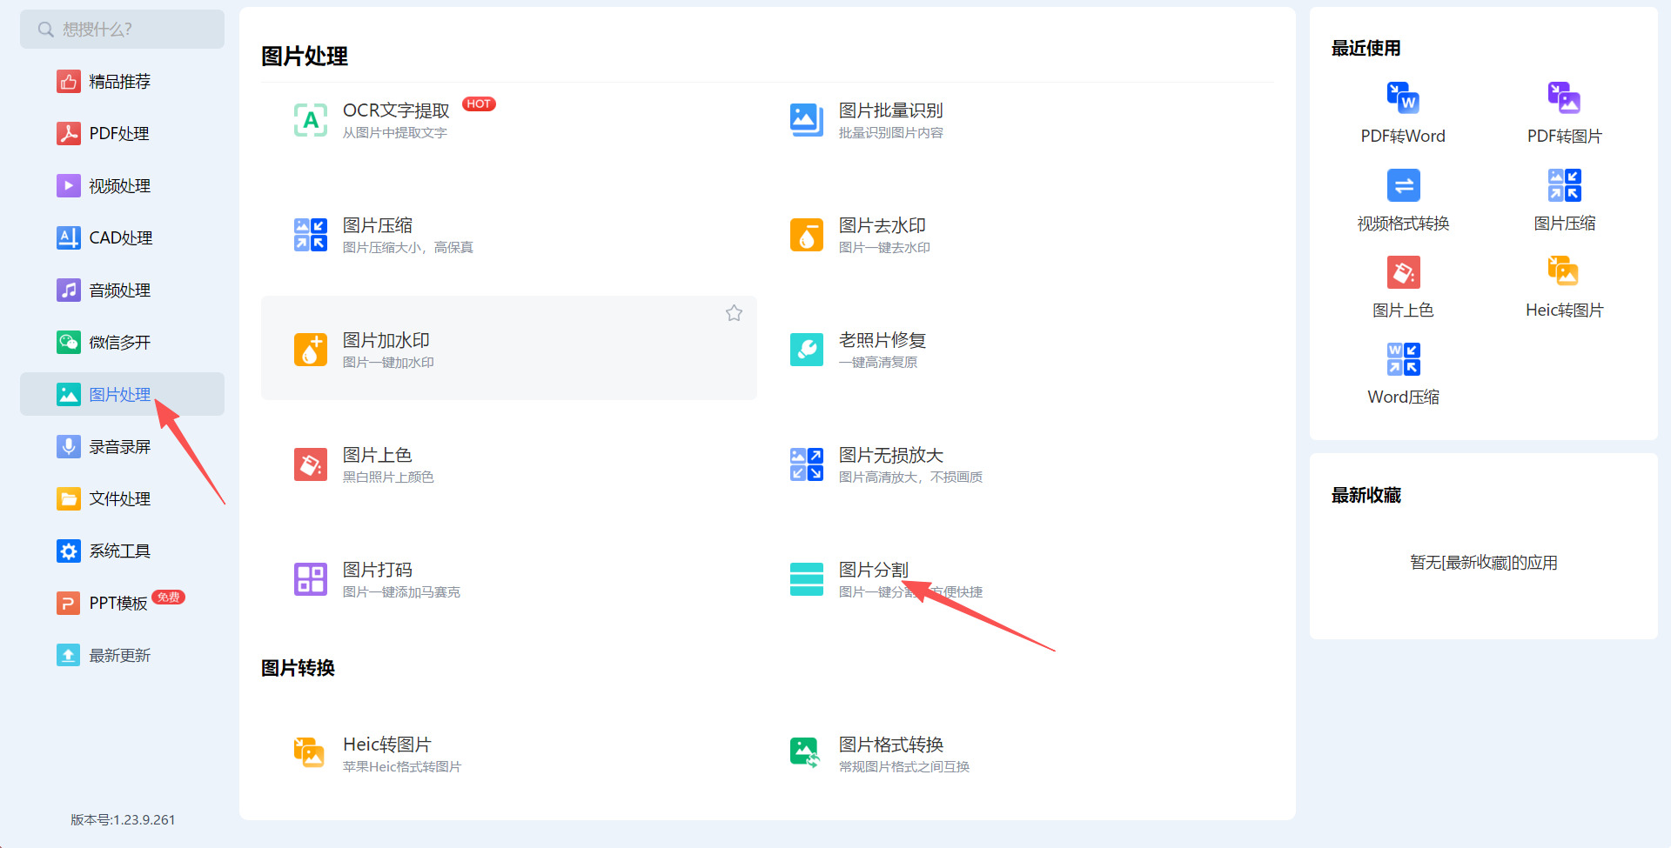1671x848 pixels.
Task: Click the 一键高清复原 description
Action: click(878, 363)
